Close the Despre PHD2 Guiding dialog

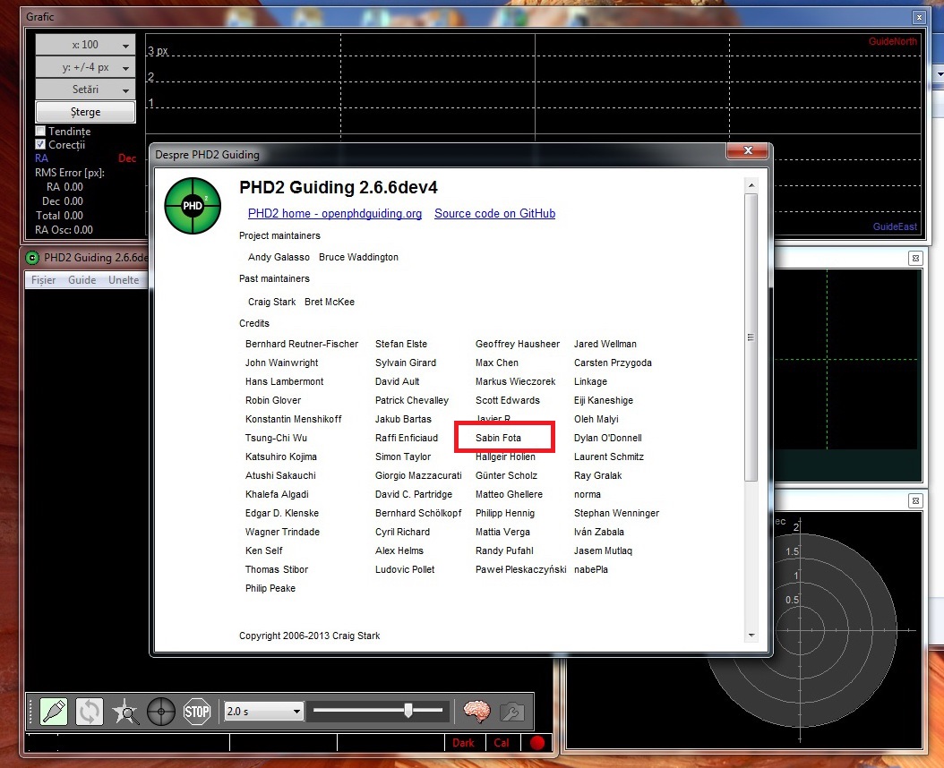(748, 150)
